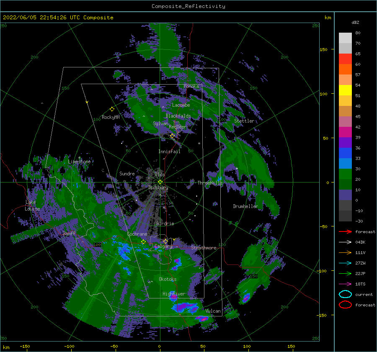Image resolution: width=377 pixels, height=352 pixels.
Task: Click the yellow diamond marker at radar center
Action: [160, 182]
